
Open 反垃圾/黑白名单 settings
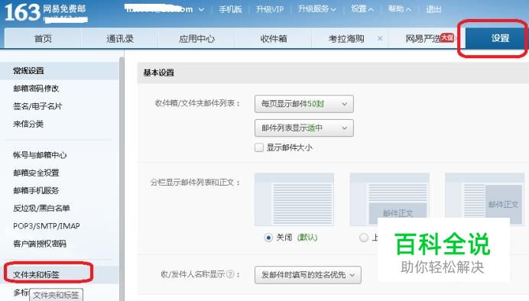(x=41, y=209)
